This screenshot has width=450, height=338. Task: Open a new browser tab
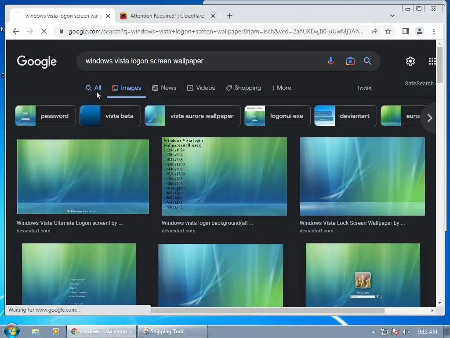tap(229, 16)
